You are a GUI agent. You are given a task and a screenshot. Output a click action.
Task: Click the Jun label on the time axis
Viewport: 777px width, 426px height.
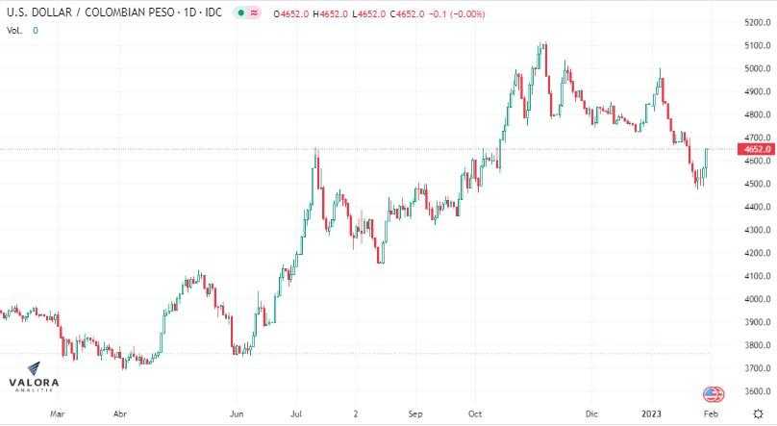point(237,413)
